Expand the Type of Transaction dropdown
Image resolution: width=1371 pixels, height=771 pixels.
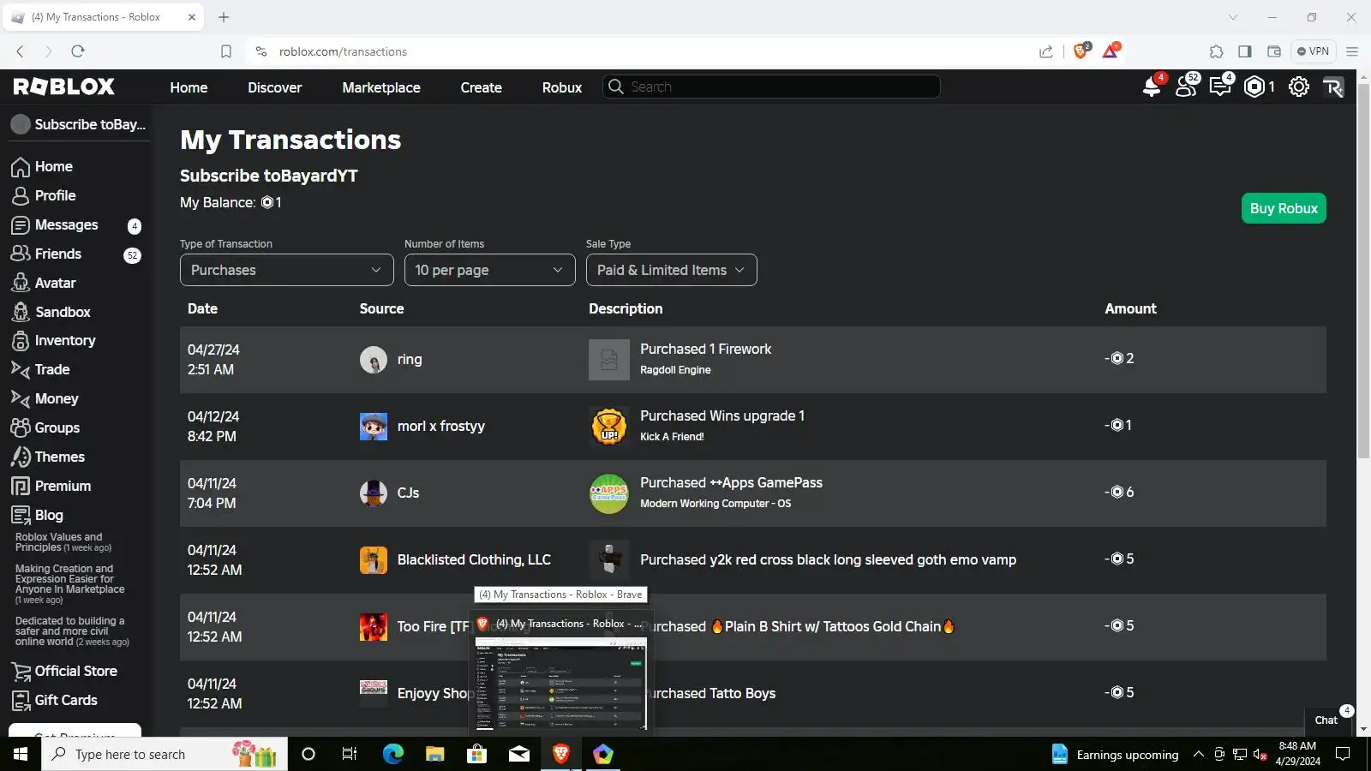287,270
